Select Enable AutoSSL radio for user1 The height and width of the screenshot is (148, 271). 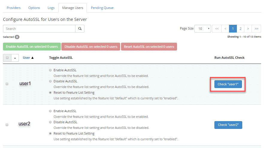[x=50, y=70]
